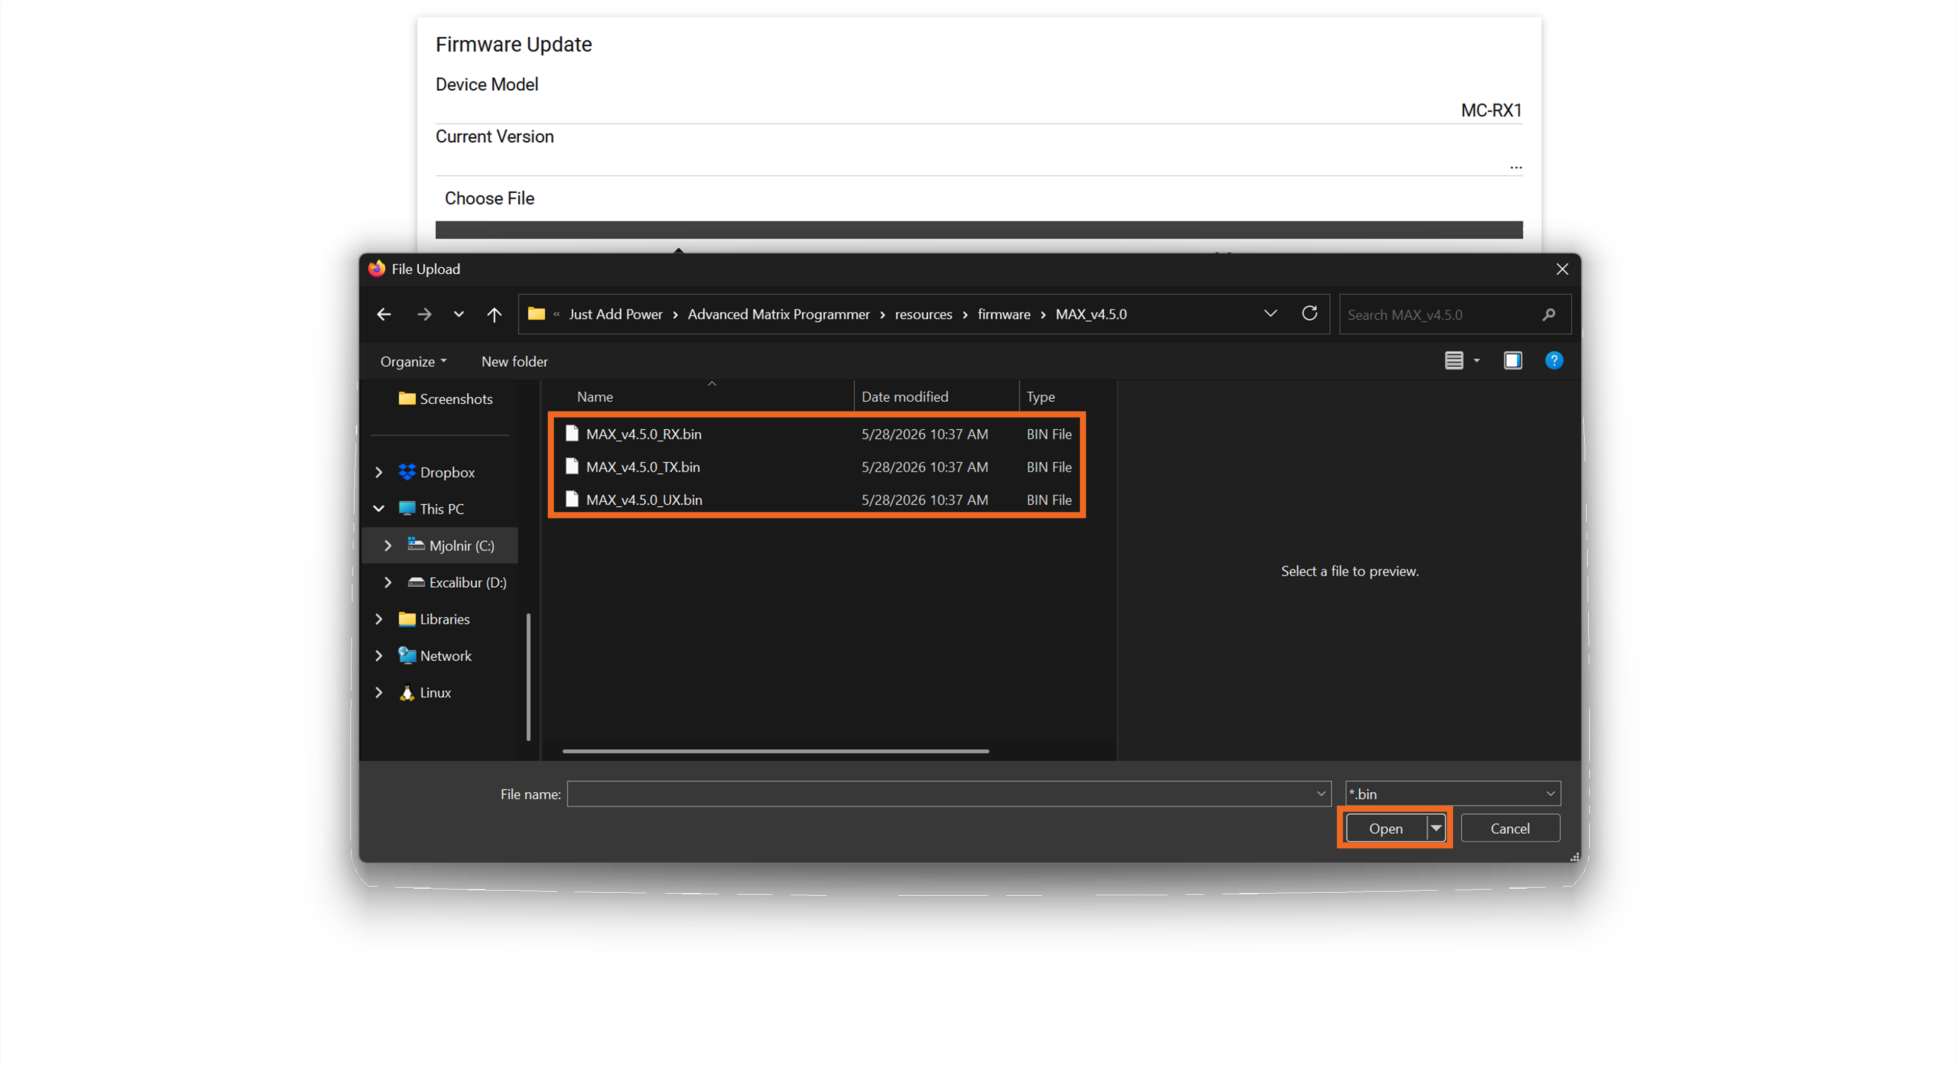Viewport: 1957px width, 1066px height.
Task: Open the *.bin file type filter
Action: [1453, 793]
